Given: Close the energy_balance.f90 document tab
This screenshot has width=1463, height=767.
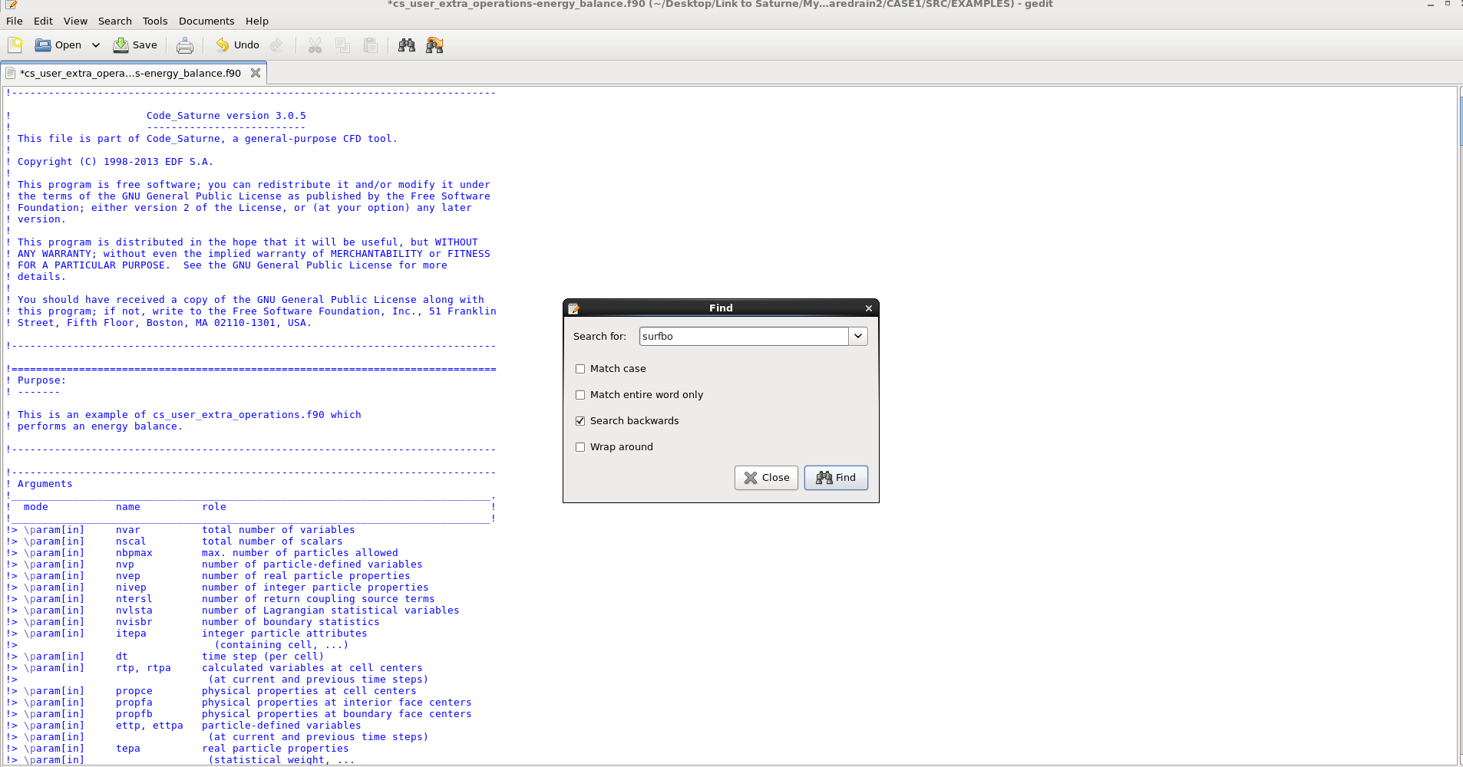Looking at the screenshot, I should (256, 73).
